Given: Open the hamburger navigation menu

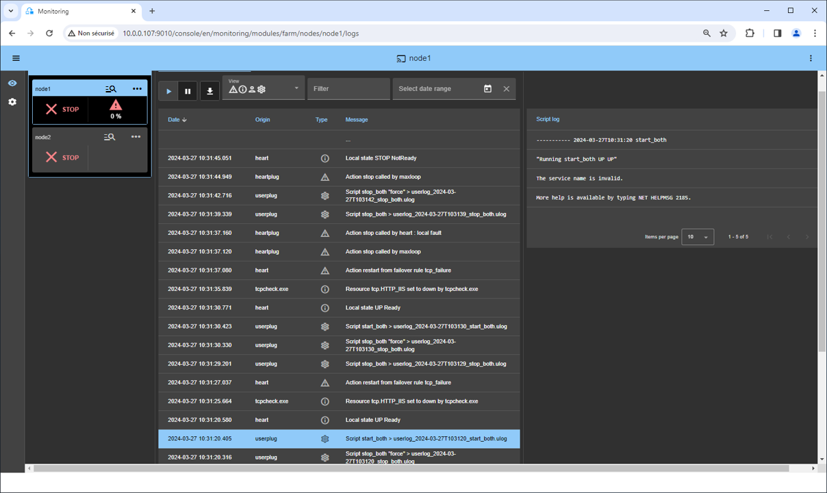Looking at the screenshot, I should [x=16, y=58].
